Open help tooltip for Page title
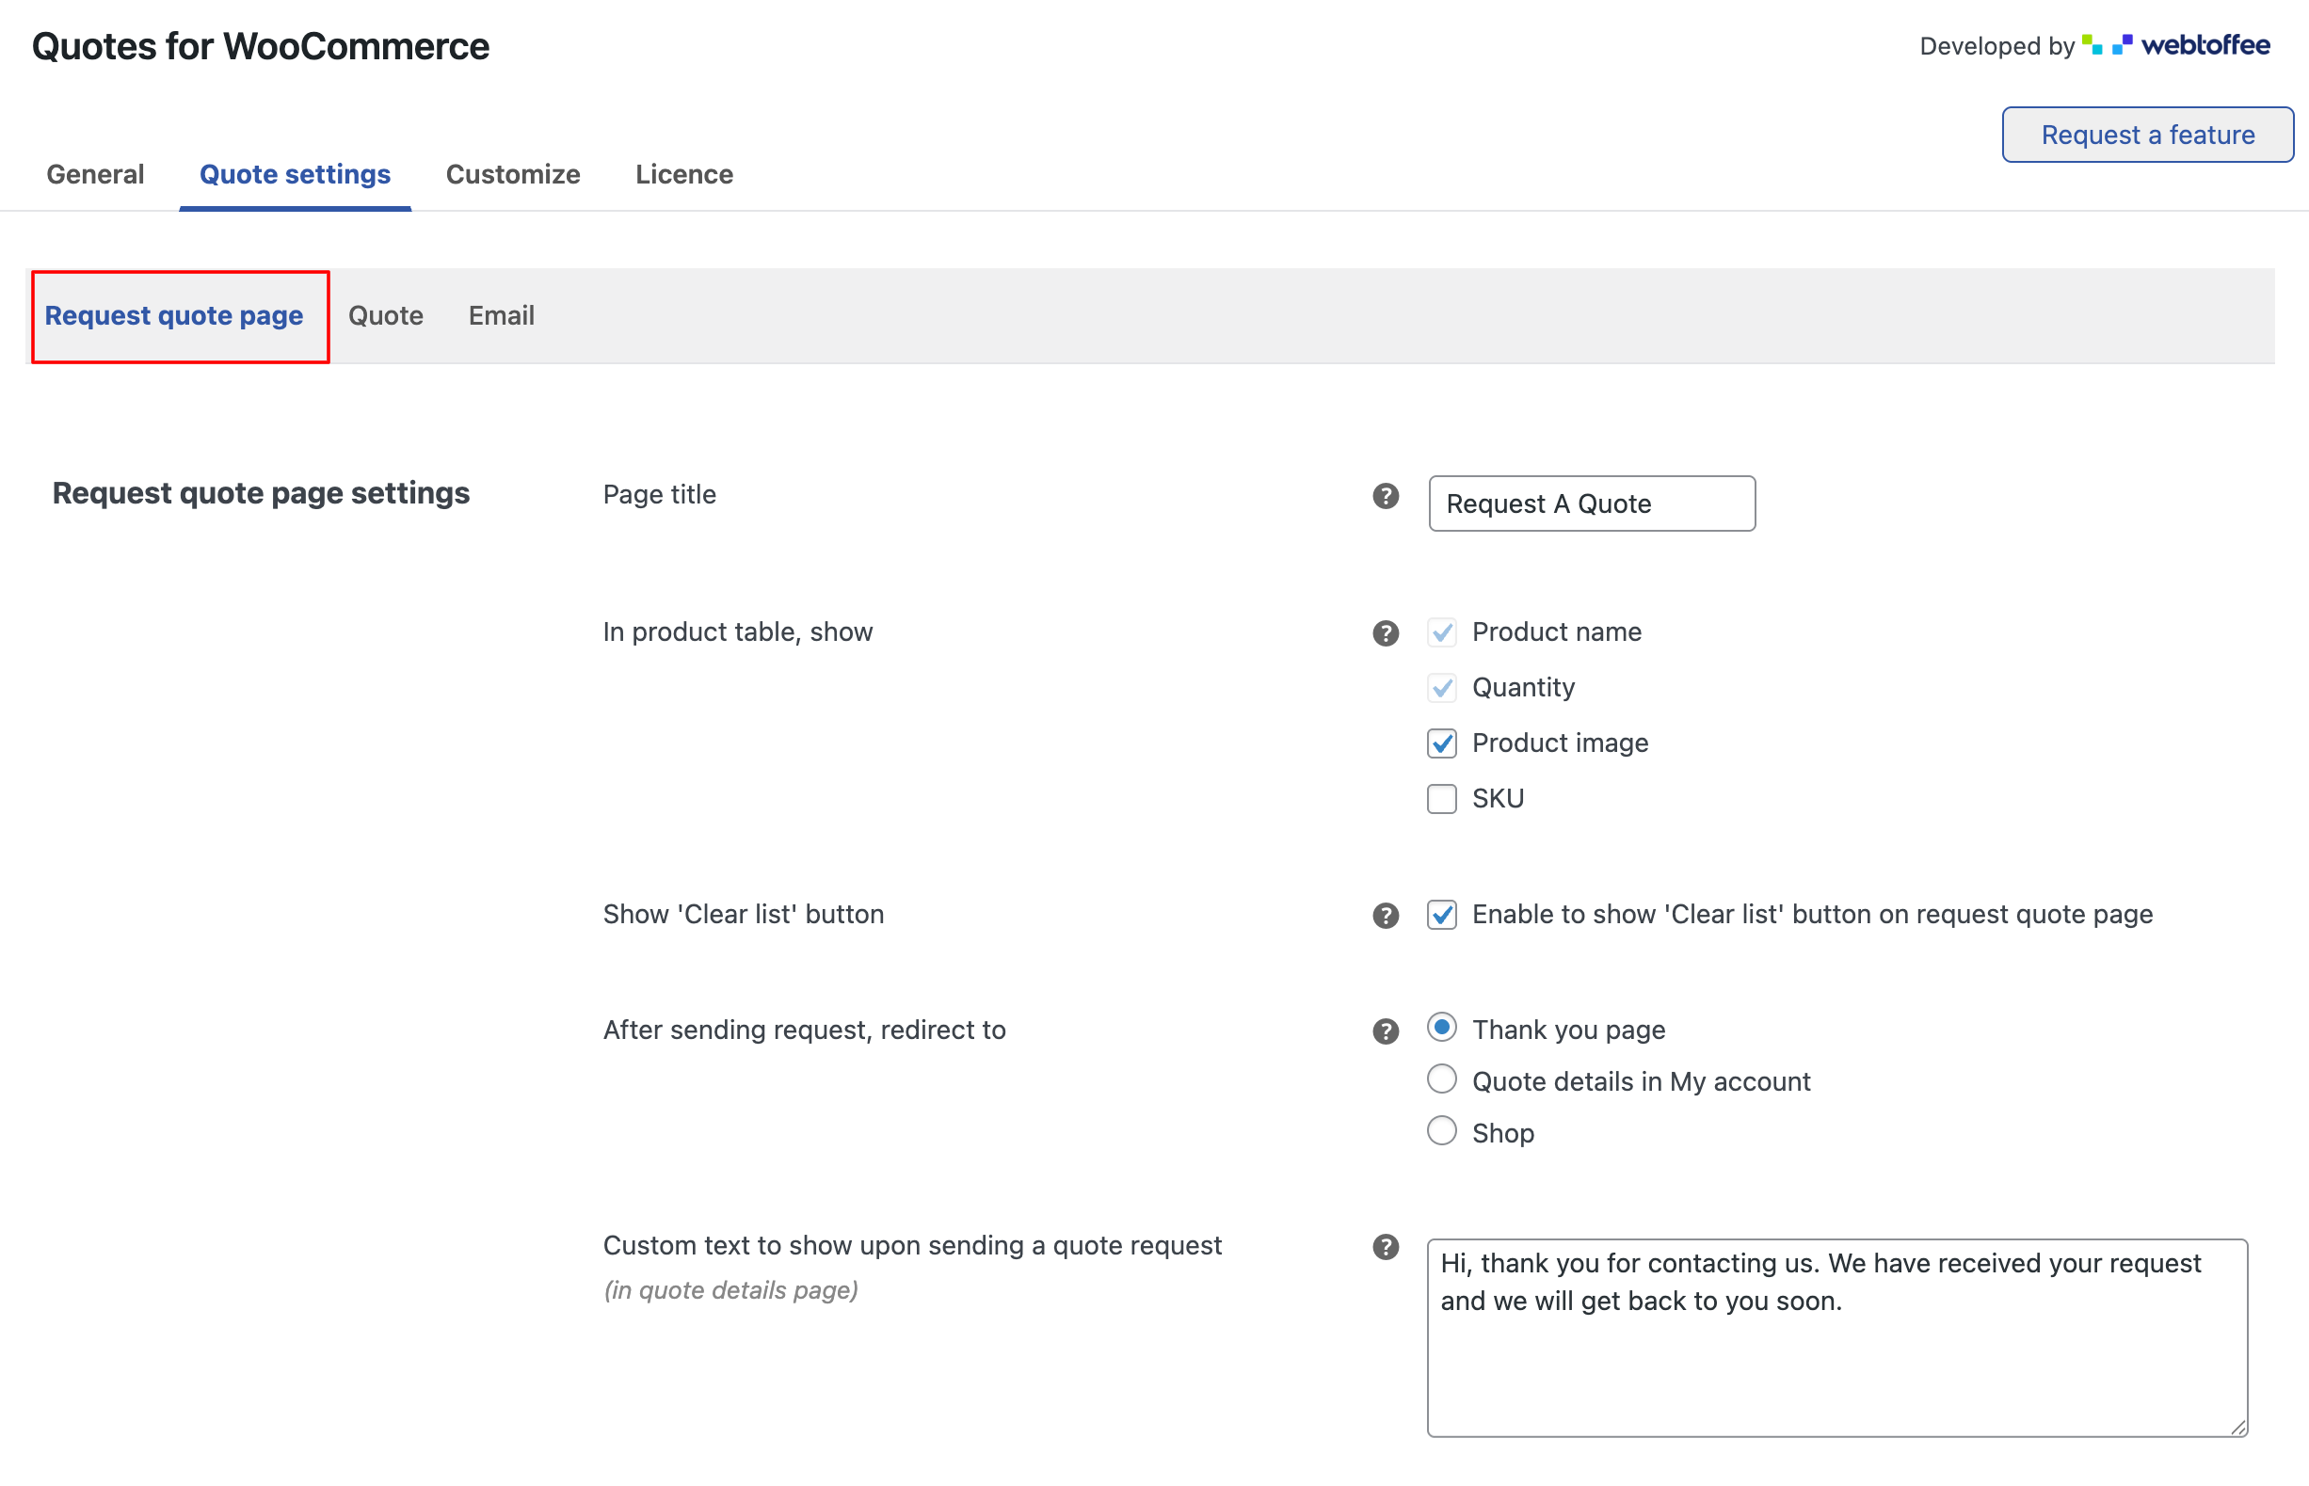The height and width of the screenshot is (1486, 2309). [1386, 496]
